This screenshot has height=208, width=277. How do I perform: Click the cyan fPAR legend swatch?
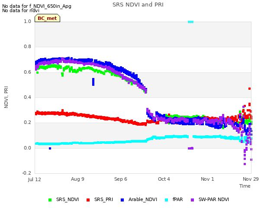pos(166,200)
